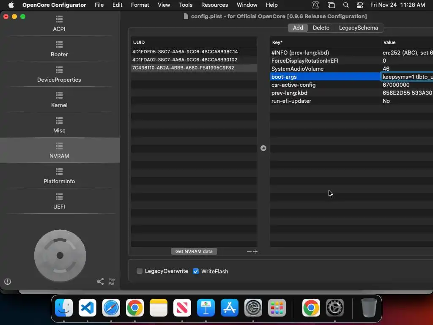The height and width of the screenshot is (325, 433).
Task: Click the document icon next to config.plist title
Action: (186, 17)
